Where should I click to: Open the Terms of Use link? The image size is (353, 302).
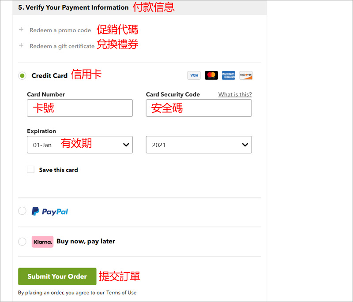[121, 292]
